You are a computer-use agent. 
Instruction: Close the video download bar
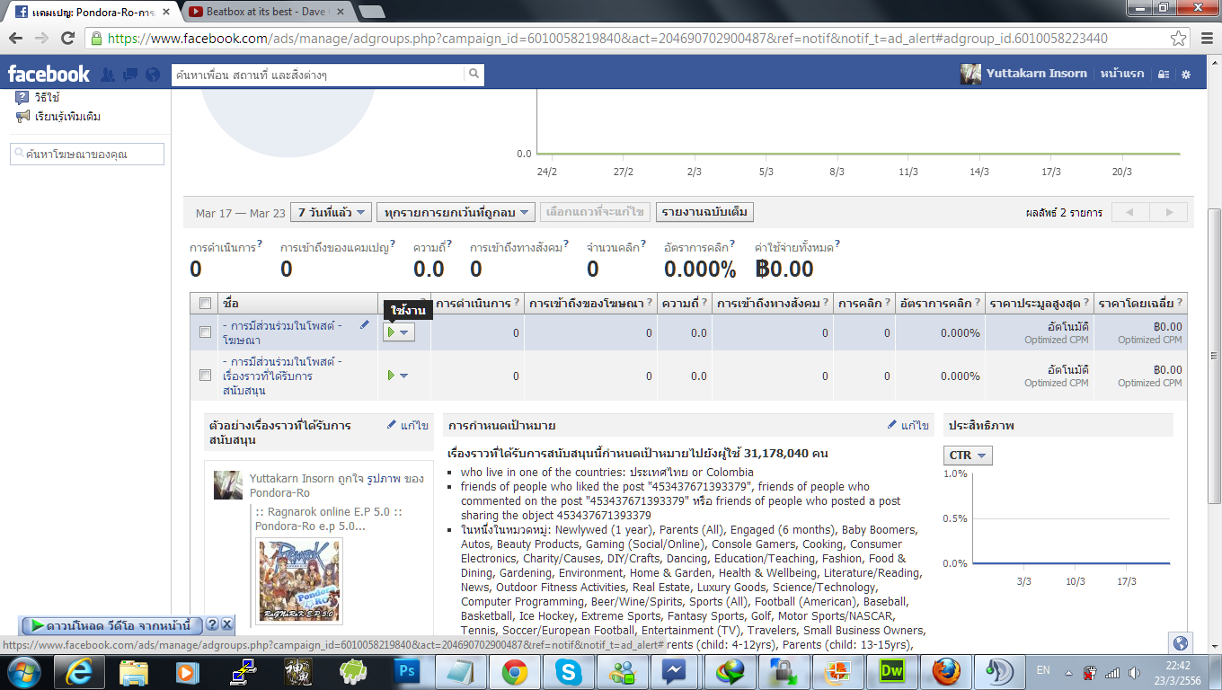point(226,624)
